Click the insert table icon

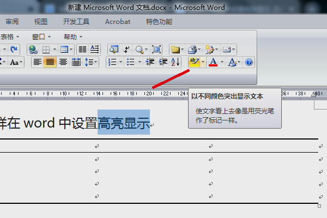(x=64, y=50)
